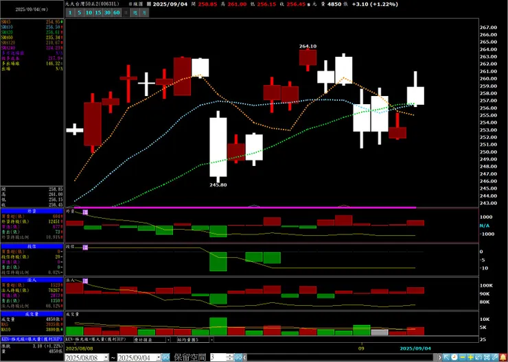Select the weekly (週) timeframe tab
Screen dimensions: 508x362
click(135, 12)
